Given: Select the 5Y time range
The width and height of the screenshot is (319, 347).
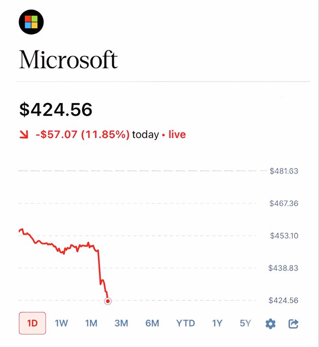Looking at the screenshot, I should (246, 323).
